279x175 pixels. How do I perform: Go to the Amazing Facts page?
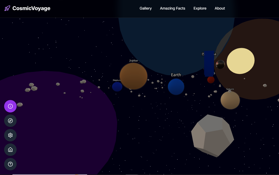pyautogui.click(x=172, y=8)
